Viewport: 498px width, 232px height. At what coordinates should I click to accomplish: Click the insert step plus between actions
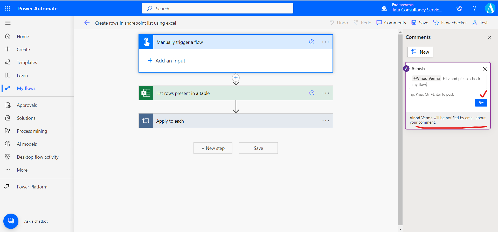236,78
